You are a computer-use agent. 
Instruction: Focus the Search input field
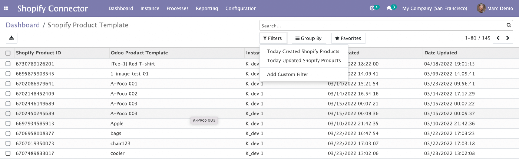[x=383, y=26]
